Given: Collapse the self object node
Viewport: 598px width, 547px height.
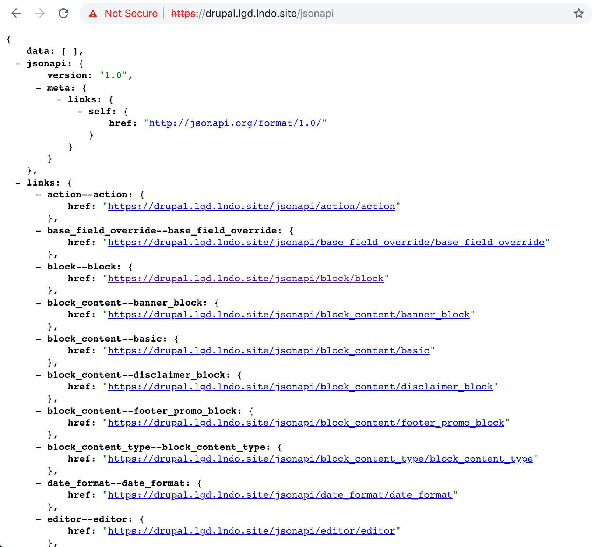Looking at the screenshot, I should (80, 111).
